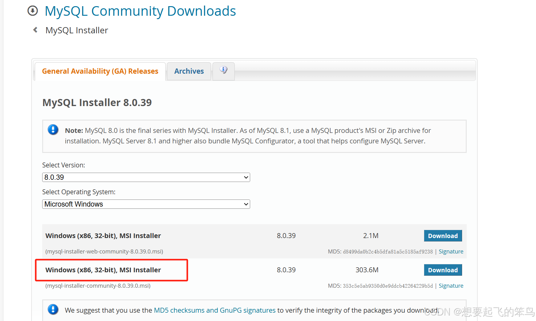The image size is (536, 321).
Task: Go to MySQL Installer breadcrumb text
Action: 77,30
